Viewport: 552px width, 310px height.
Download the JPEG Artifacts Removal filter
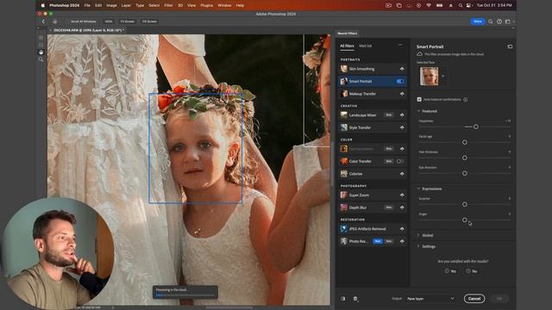pos(402,229)
